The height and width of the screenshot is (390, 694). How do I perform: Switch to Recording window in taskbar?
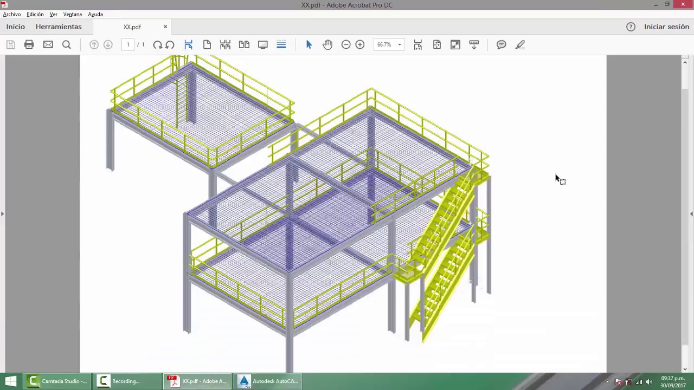[x=127, y=381]
